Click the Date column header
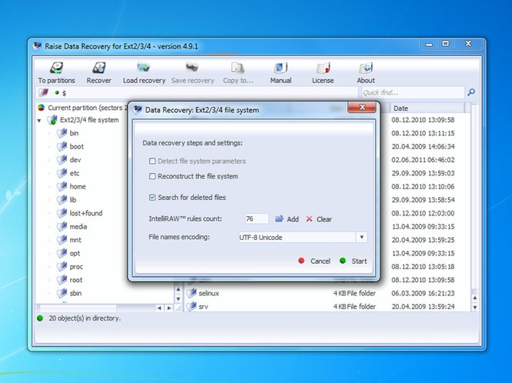The image size is (512, 383). [427, 108]
